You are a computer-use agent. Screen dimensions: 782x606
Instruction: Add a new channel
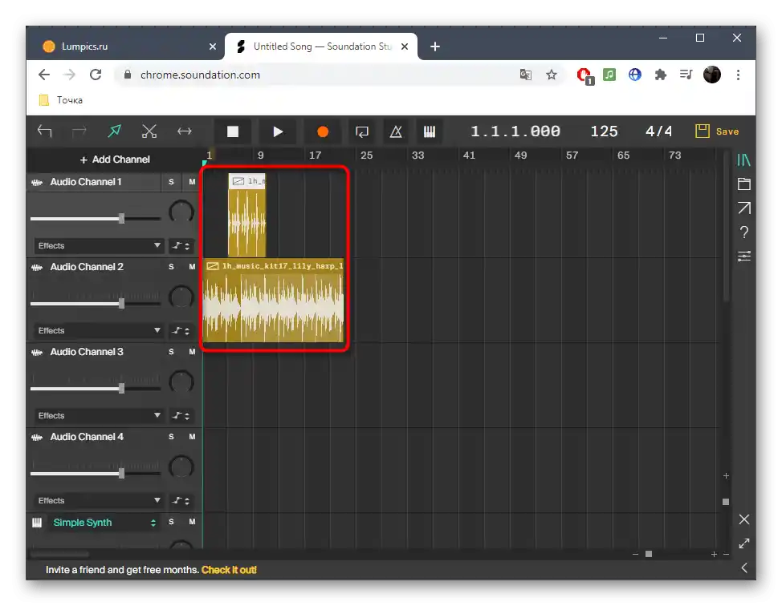click(x=115, y=160)
